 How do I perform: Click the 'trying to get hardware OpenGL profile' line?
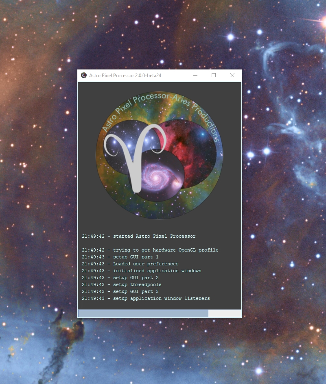tap(151, 250)
